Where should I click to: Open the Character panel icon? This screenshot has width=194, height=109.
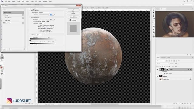(x=154, y=27)
